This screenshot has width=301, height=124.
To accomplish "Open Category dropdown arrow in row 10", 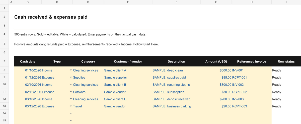I will pyautogui.click(x=71, y=85).
